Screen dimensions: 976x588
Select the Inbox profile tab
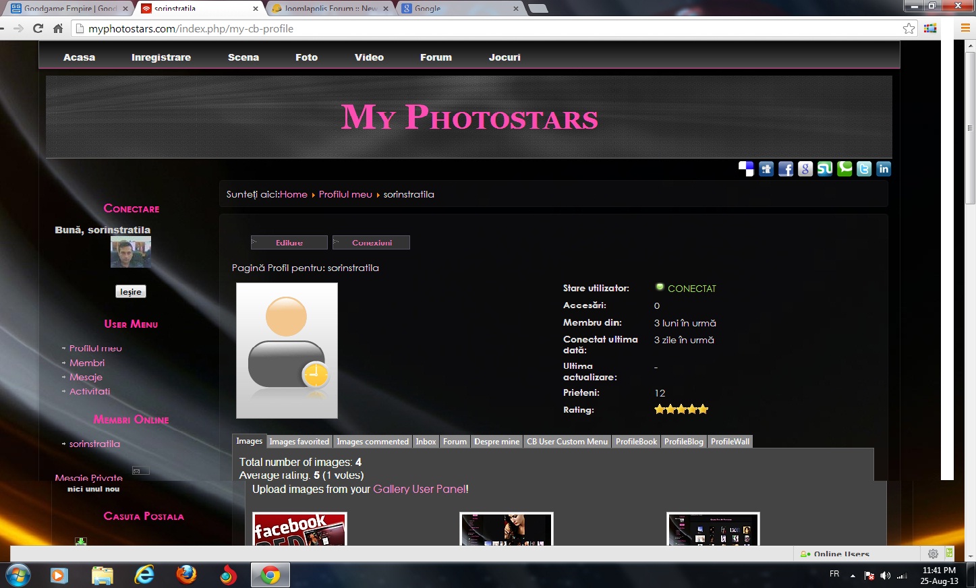426,442
